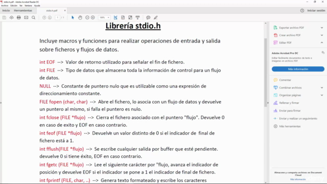Click Iniciar sesión
The width and height of the screenshot is (327, 184).
(316, 10)
